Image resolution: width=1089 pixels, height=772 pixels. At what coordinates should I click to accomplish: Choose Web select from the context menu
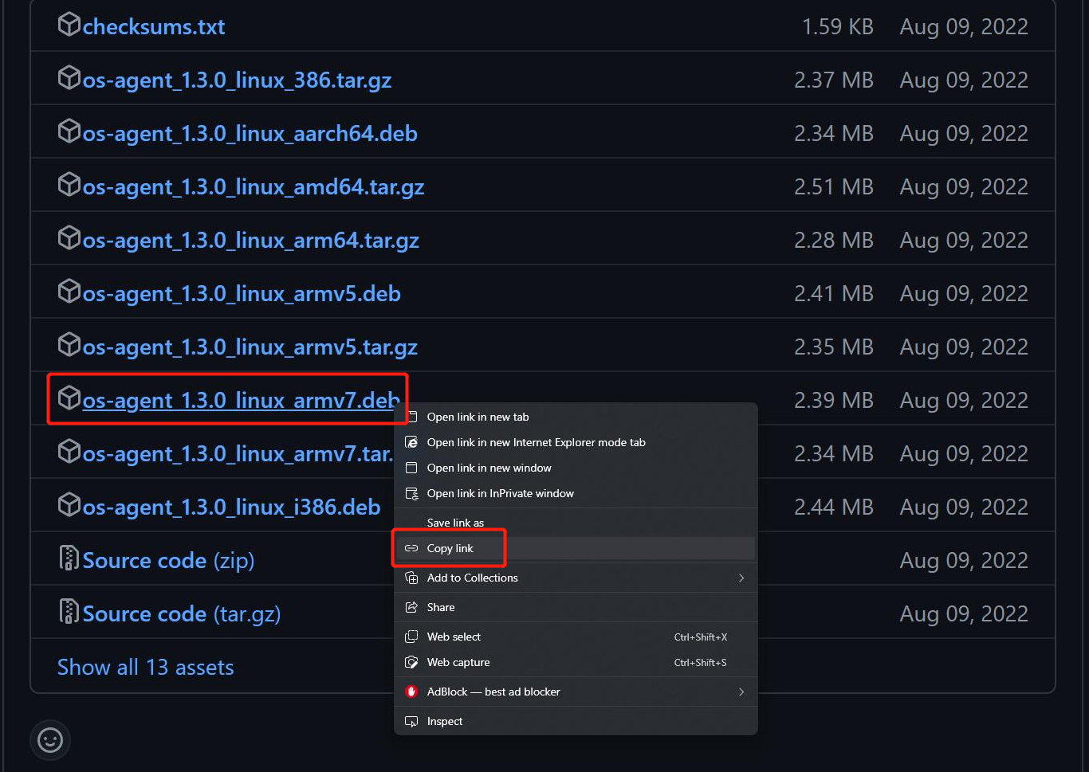coord(576,637)
